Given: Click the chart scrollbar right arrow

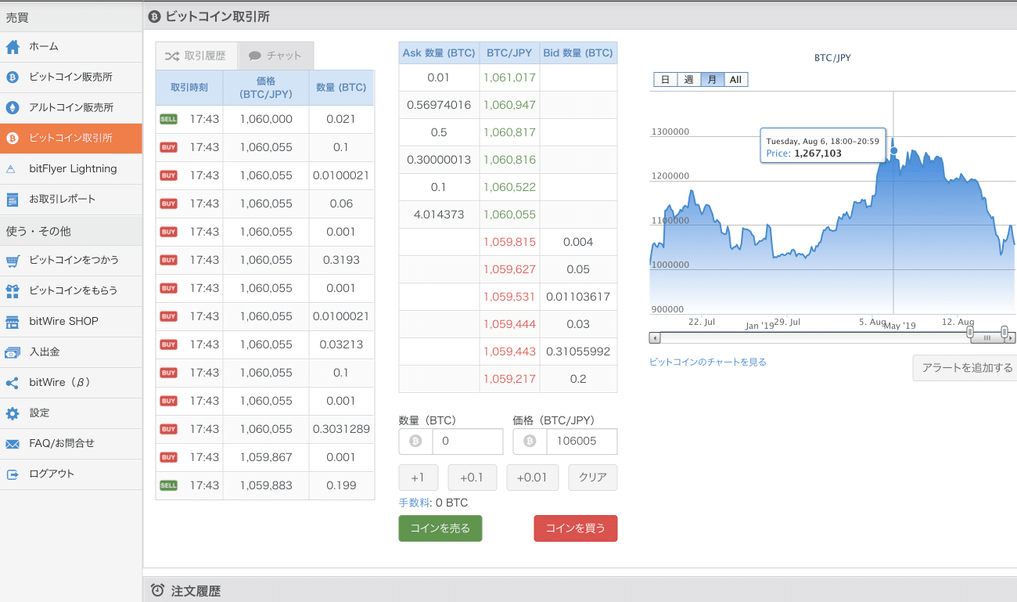Looking at the screenshot, I should pyautogui.click(x=1011, y=338).
